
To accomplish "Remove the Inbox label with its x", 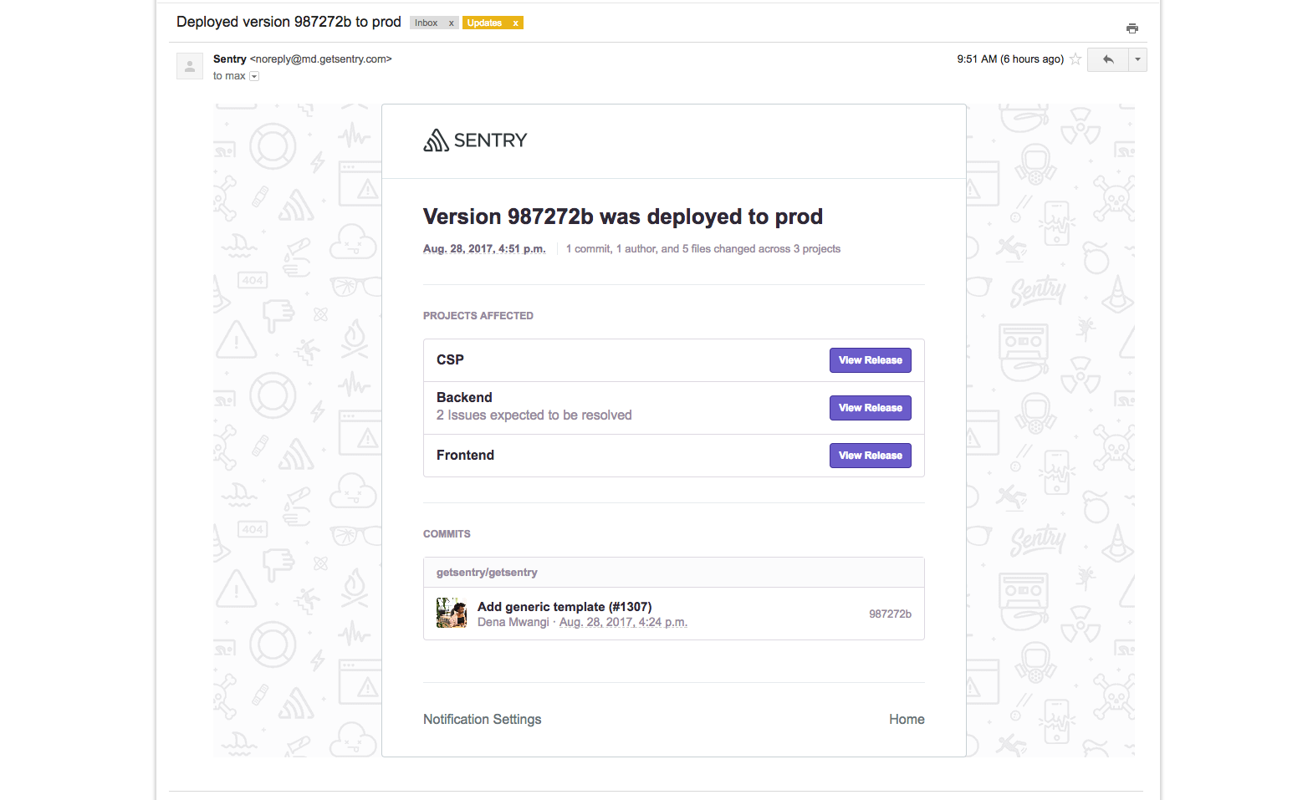I will (x=451, y=23).
